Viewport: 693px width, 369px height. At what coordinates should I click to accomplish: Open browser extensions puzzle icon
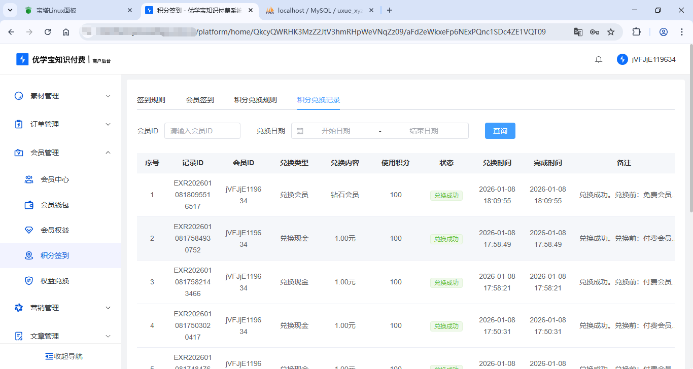click(636, 32)
